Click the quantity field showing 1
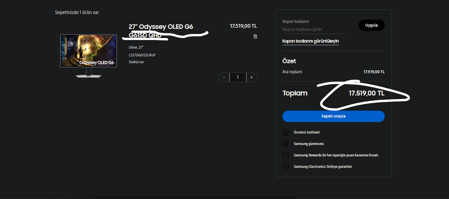This screenshot has width=449, height=199. click(x=238, y=77)
